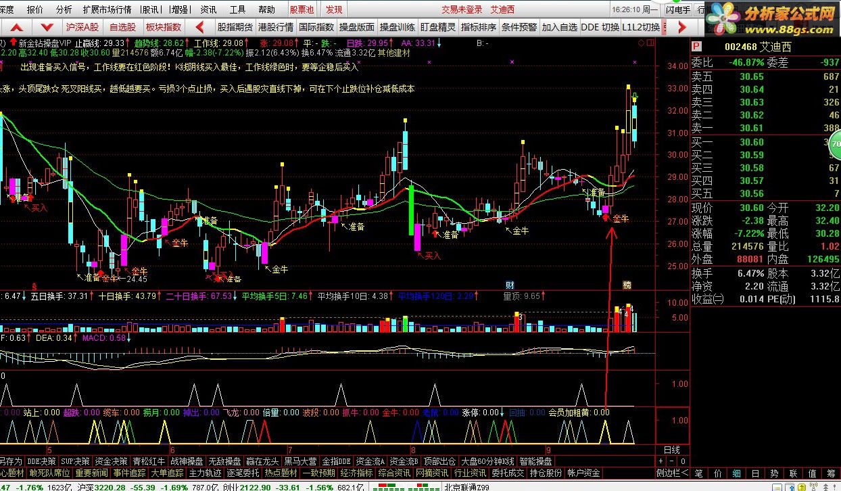
Task: Select the 细 tab in side panel
Action: point(736,473)
